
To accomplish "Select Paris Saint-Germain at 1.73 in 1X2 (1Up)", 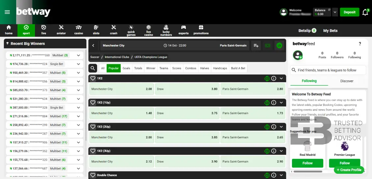I will pos(253,113).
